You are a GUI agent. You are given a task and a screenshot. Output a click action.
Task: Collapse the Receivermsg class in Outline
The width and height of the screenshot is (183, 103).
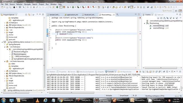[144, 23]
